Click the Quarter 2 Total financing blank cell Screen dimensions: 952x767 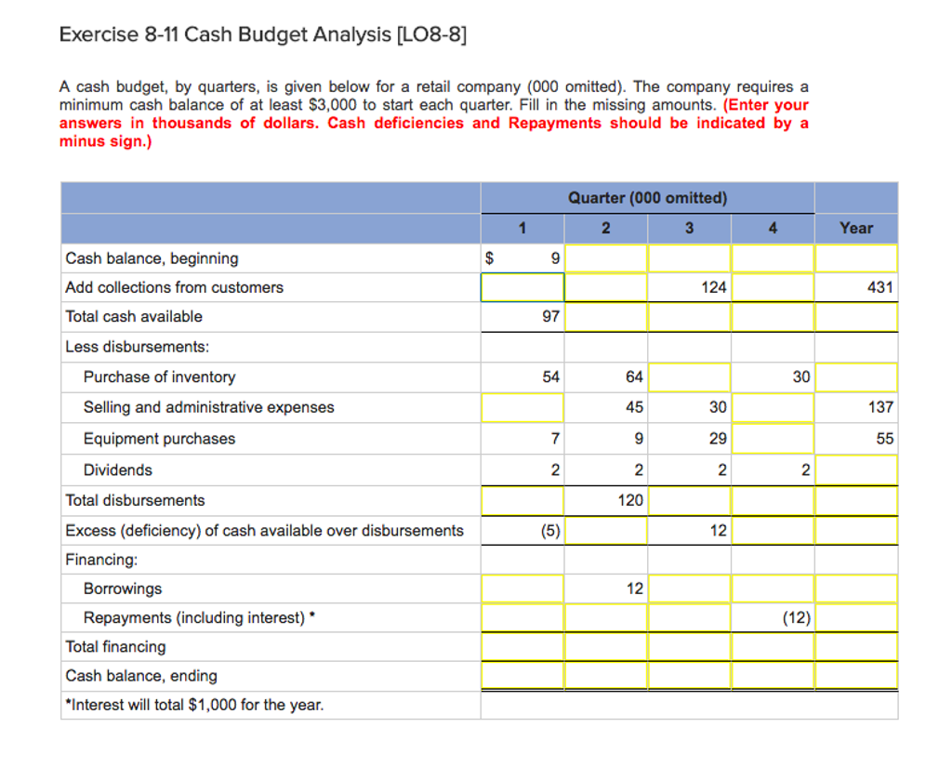pos(605,646)
